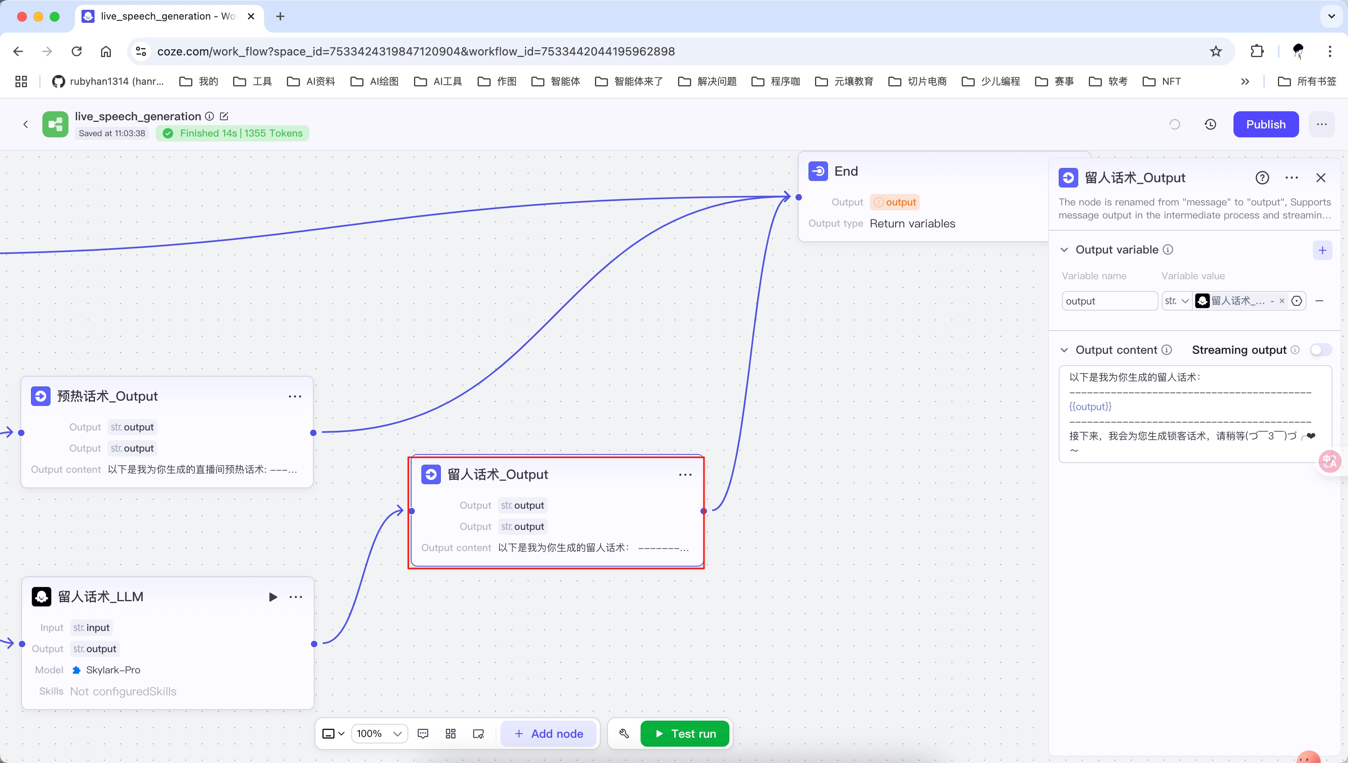Open the 100% zoom level dropdown
This screenshot has height=763, width=1348.
[x=379, y=734]
